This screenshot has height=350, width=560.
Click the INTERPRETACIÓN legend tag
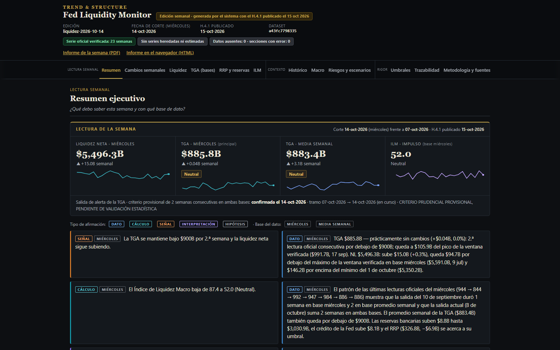point(198,224)
